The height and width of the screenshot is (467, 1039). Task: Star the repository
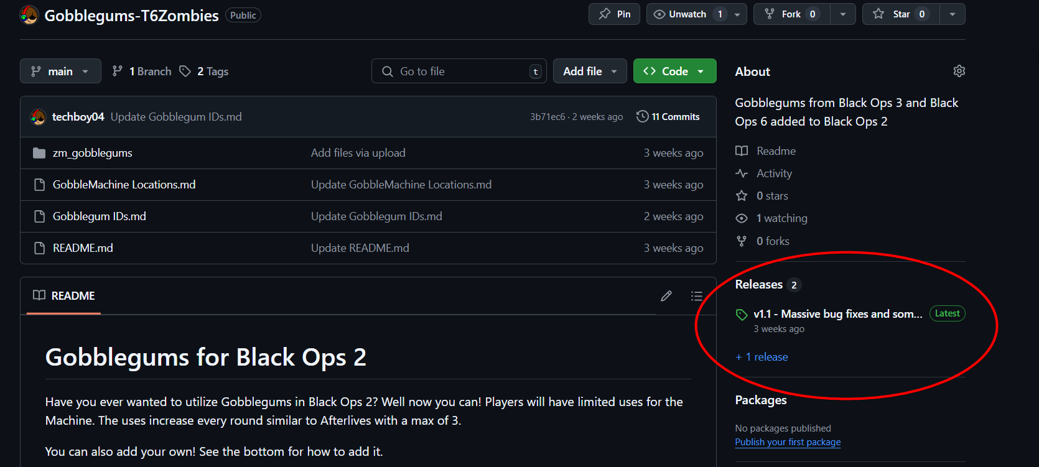click(x=901, y=14)
